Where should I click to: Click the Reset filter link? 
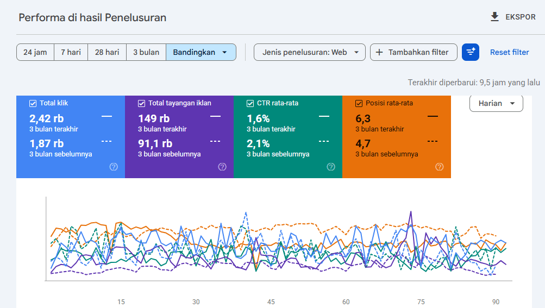tap(509, 52)
